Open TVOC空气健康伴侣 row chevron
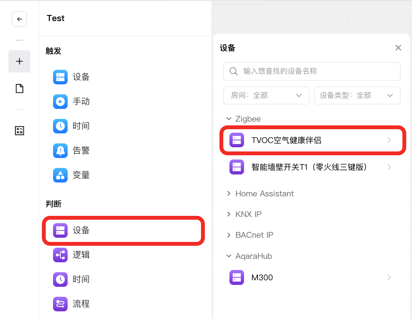 [x=389, y=140]
